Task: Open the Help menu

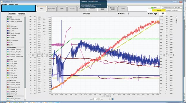Action: 16,4
